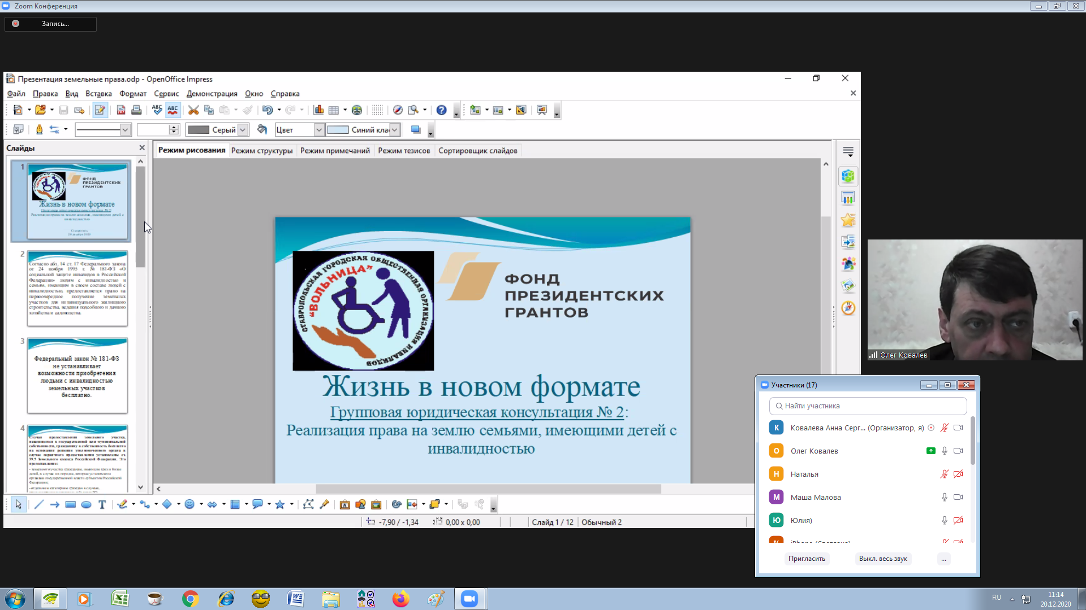Click Выкл. весь звук button

[883, 559]
